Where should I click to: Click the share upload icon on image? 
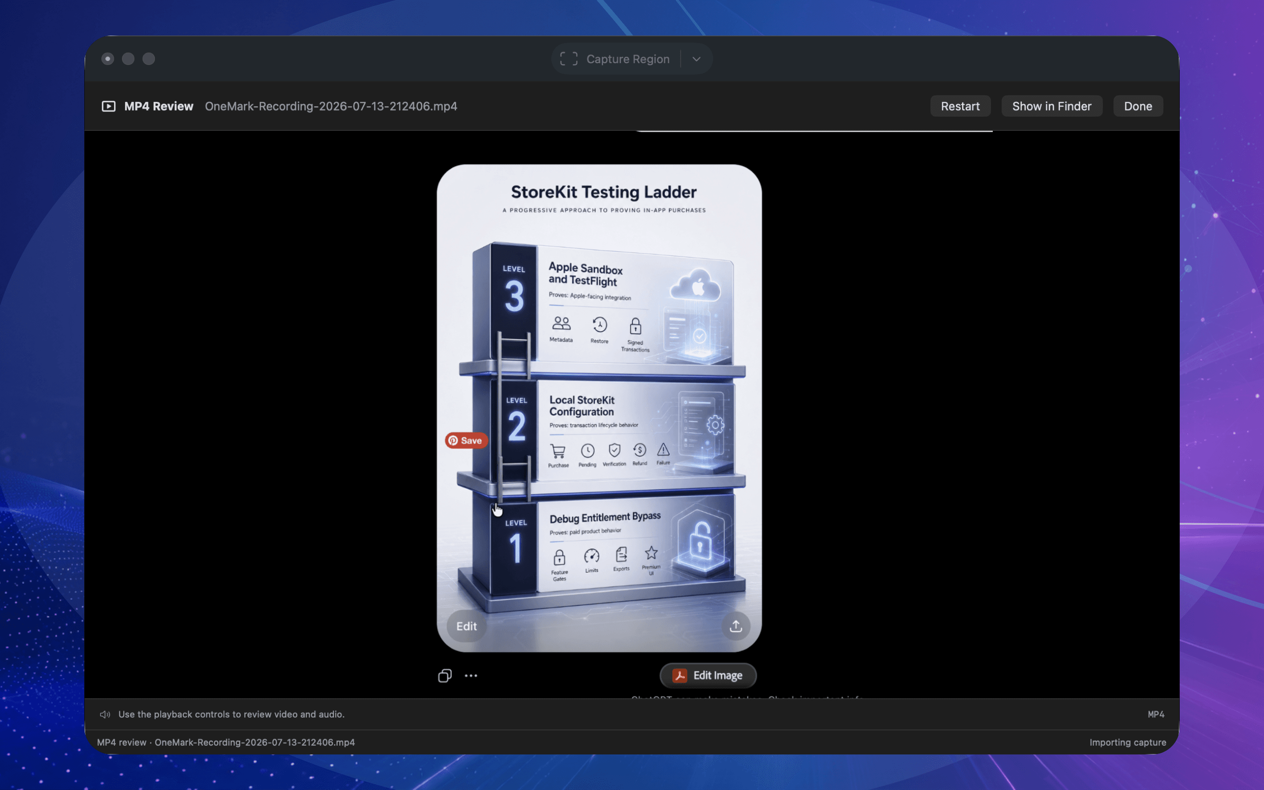click(x=736, y=626)
